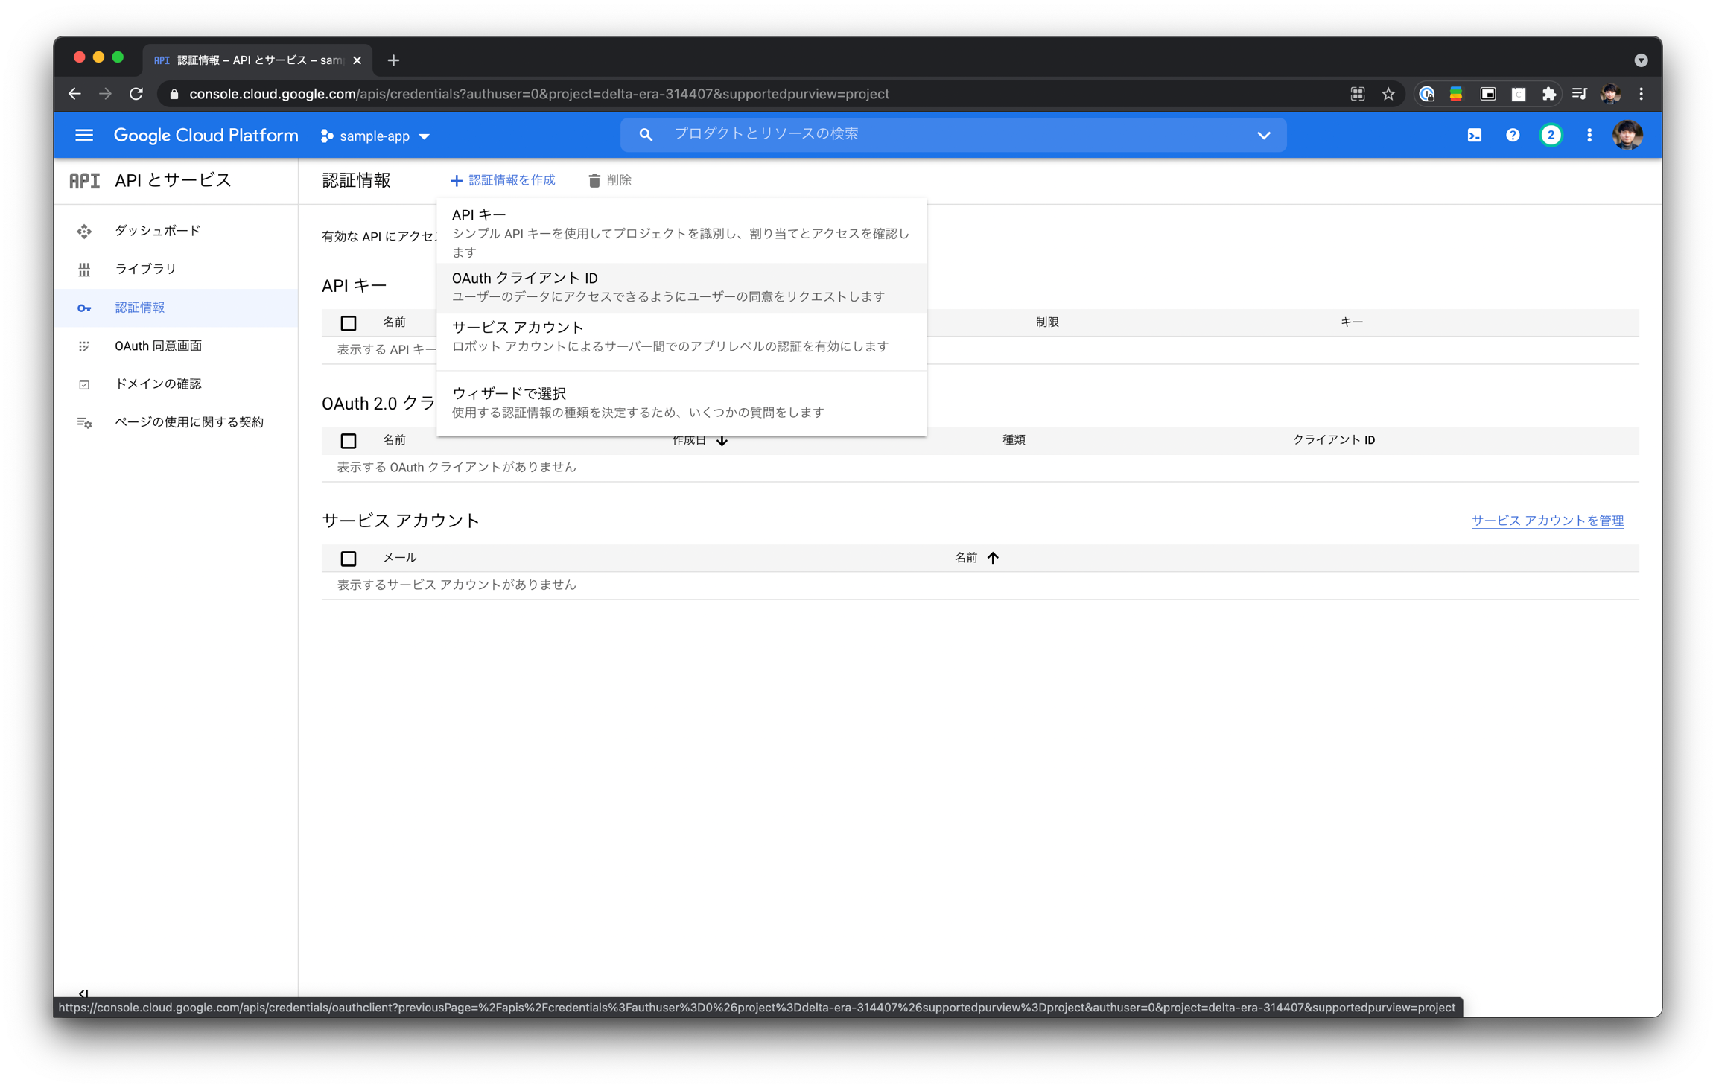
Task: Open the help question mark icon
Action: [1512, 135]
